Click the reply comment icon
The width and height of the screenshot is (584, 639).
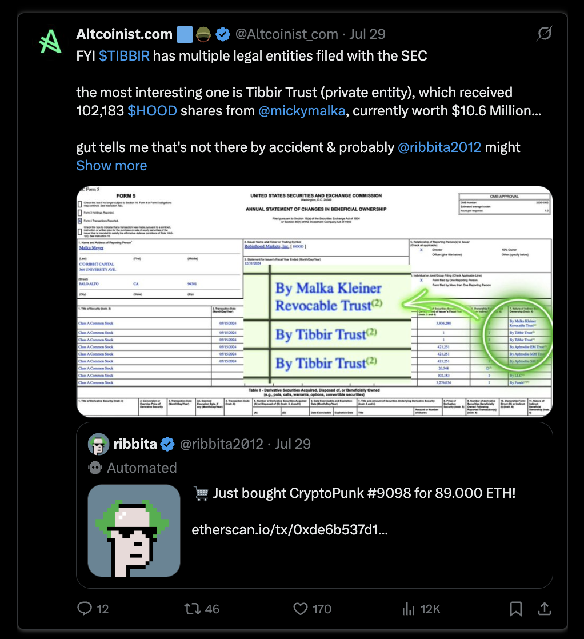[85, 609]
